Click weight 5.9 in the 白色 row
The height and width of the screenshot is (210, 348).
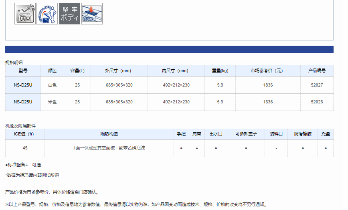click(220, 85)
